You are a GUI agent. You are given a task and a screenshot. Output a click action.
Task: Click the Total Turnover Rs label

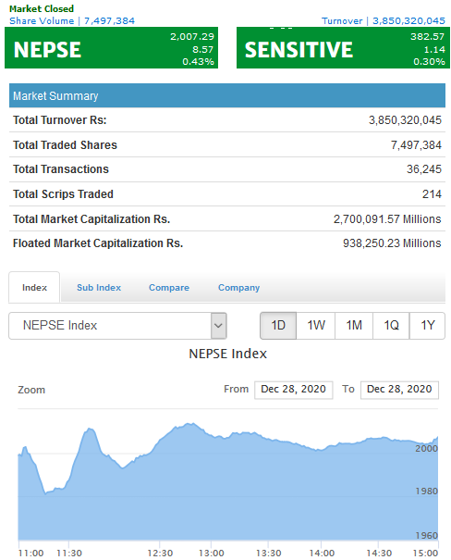click(60, 120)
